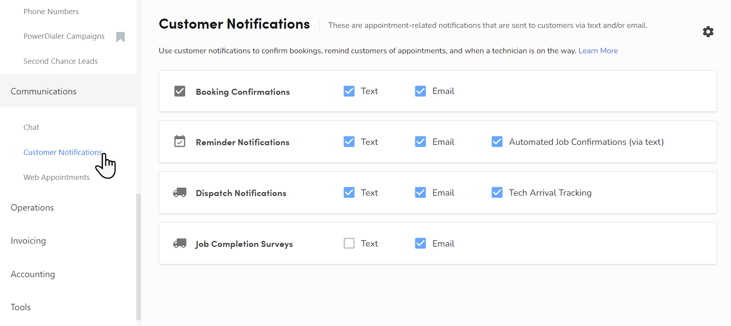The width and height of the screenshot is (731, 326).
Task: Click the calendar icon for Reminder Notifications
Action: tap(180, 142)
